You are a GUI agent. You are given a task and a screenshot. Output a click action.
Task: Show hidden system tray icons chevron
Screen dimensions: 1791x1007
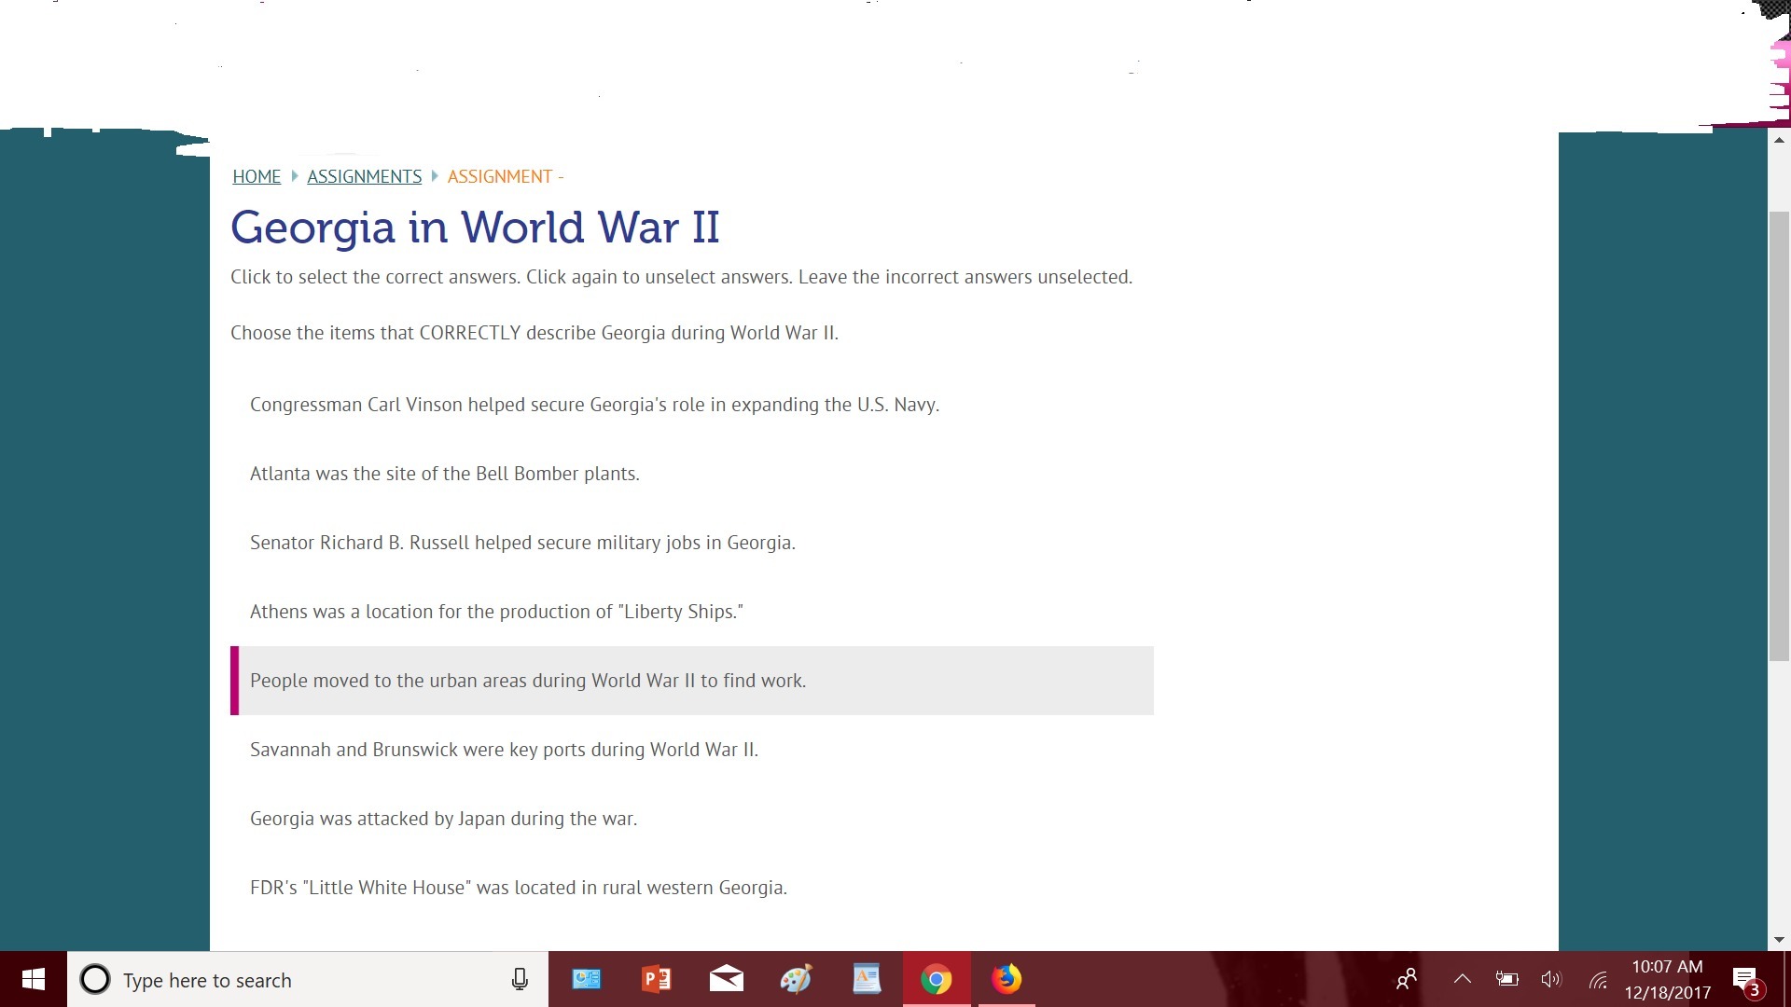click(x=1462, y=979)
